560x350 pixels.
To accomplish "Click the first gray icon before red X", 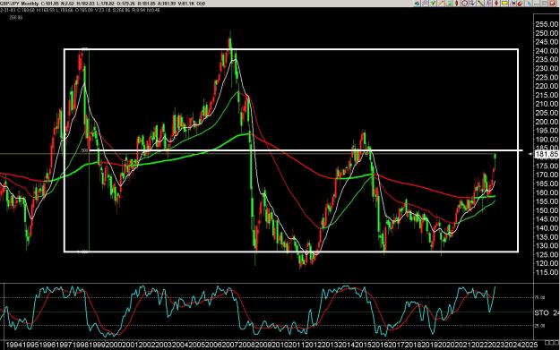I will pos(537,4).
